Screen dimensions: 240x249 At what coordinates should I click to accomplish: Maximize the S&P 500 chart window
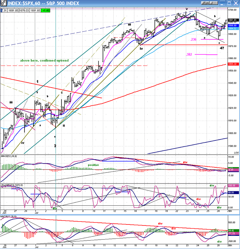tap(229, 3)
